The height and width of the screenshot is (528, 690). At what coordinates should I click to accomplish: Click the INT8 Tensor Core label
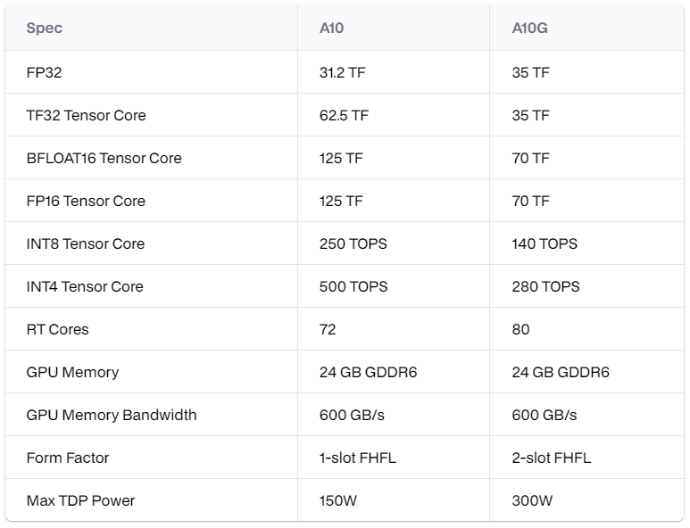click(x=85, y=243)
